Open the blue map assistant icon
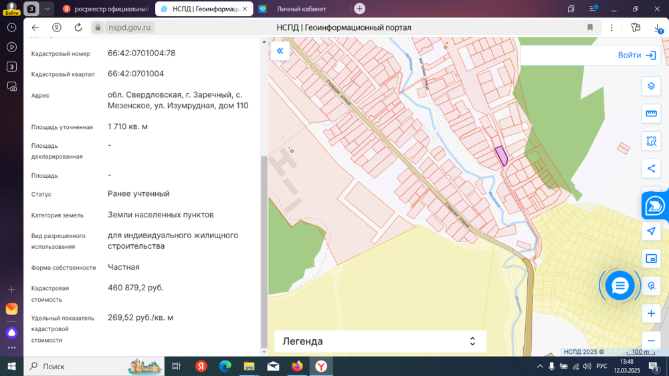This screenshot has width=669, height=376. (x=655, y=206)
